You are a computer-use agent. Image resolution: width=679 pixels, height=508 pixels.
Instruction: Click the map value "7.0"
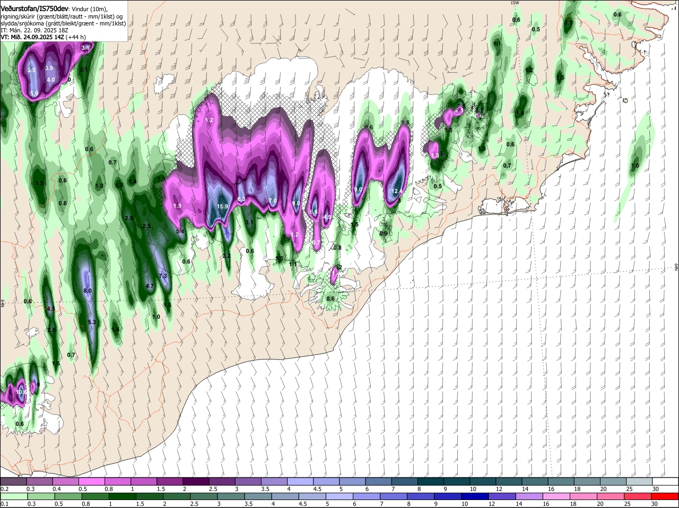(x=273, y=201)
